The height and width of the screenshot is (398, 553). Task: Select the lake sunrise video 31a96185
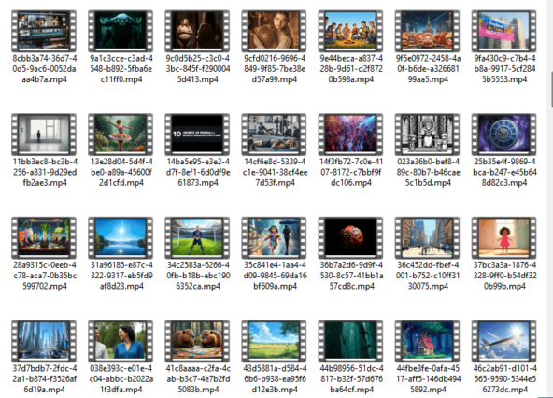[121, 237]
